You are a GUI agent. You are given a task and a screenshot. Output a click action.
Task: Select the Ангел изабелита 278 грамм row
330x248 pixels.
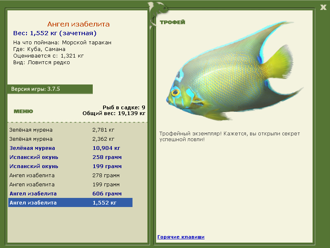pyautogui.click(x=70, y=176)
